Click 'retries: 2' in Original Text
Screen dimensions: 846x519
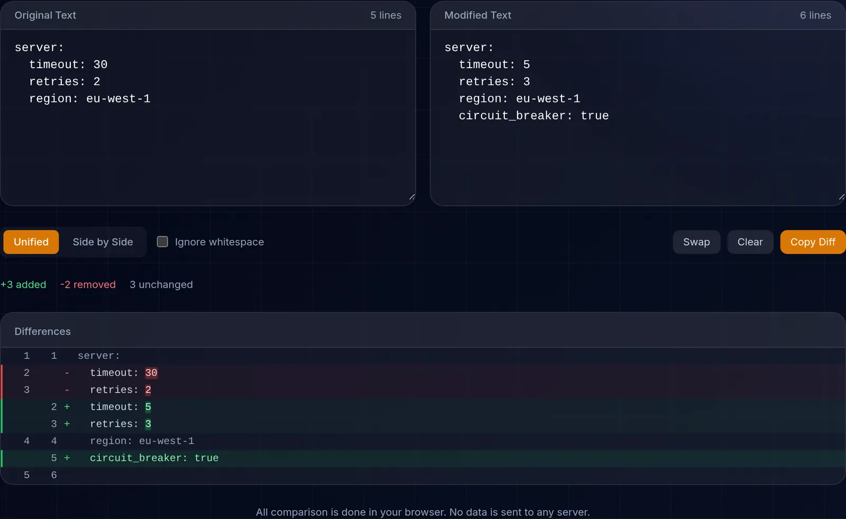click(x=65, y=81)
